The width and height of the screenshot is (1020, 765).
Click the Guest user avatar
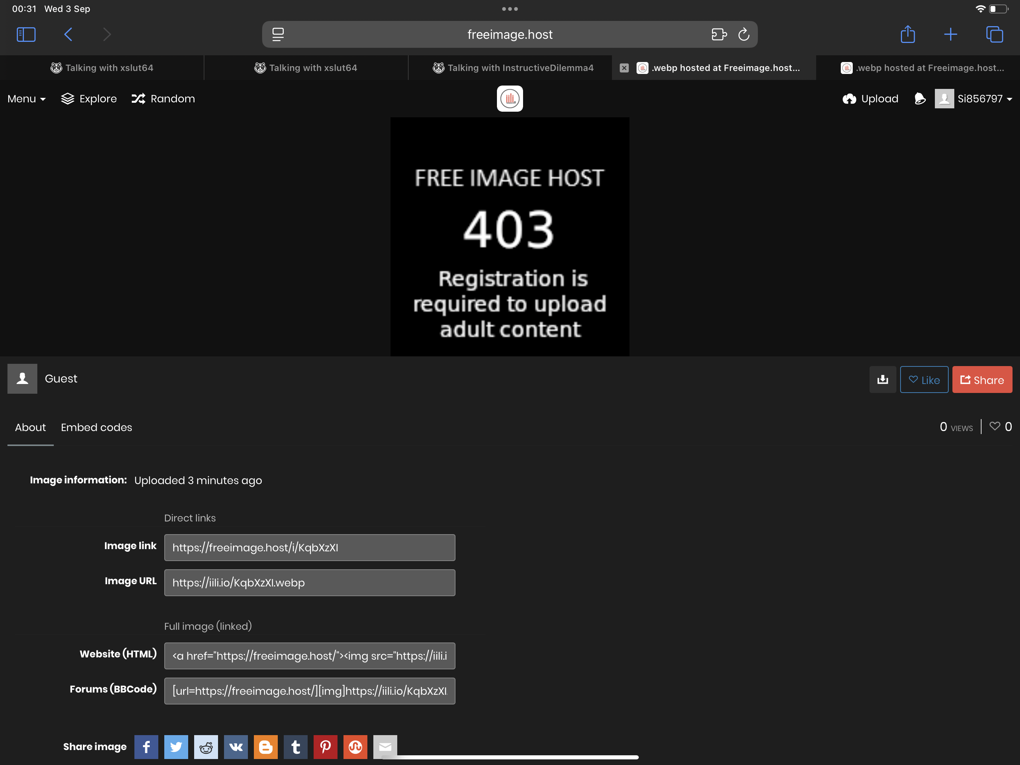(x=22, y=379)
